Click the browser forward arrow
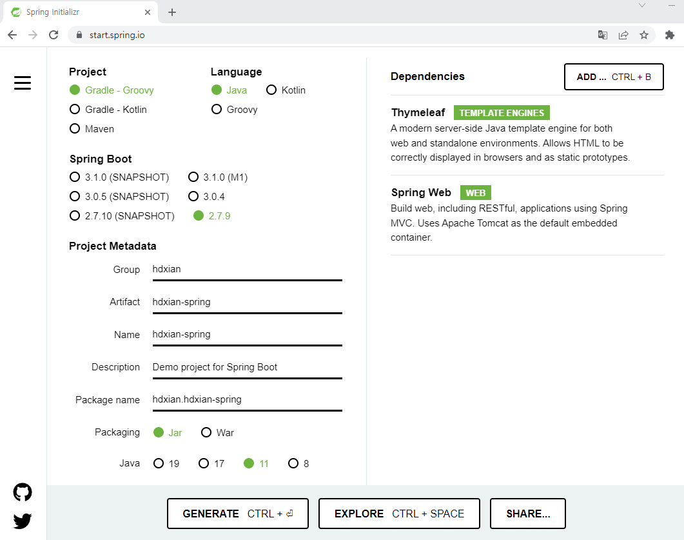Image resolution: width=684 pixels, height=540 pixels. [33, 35]
